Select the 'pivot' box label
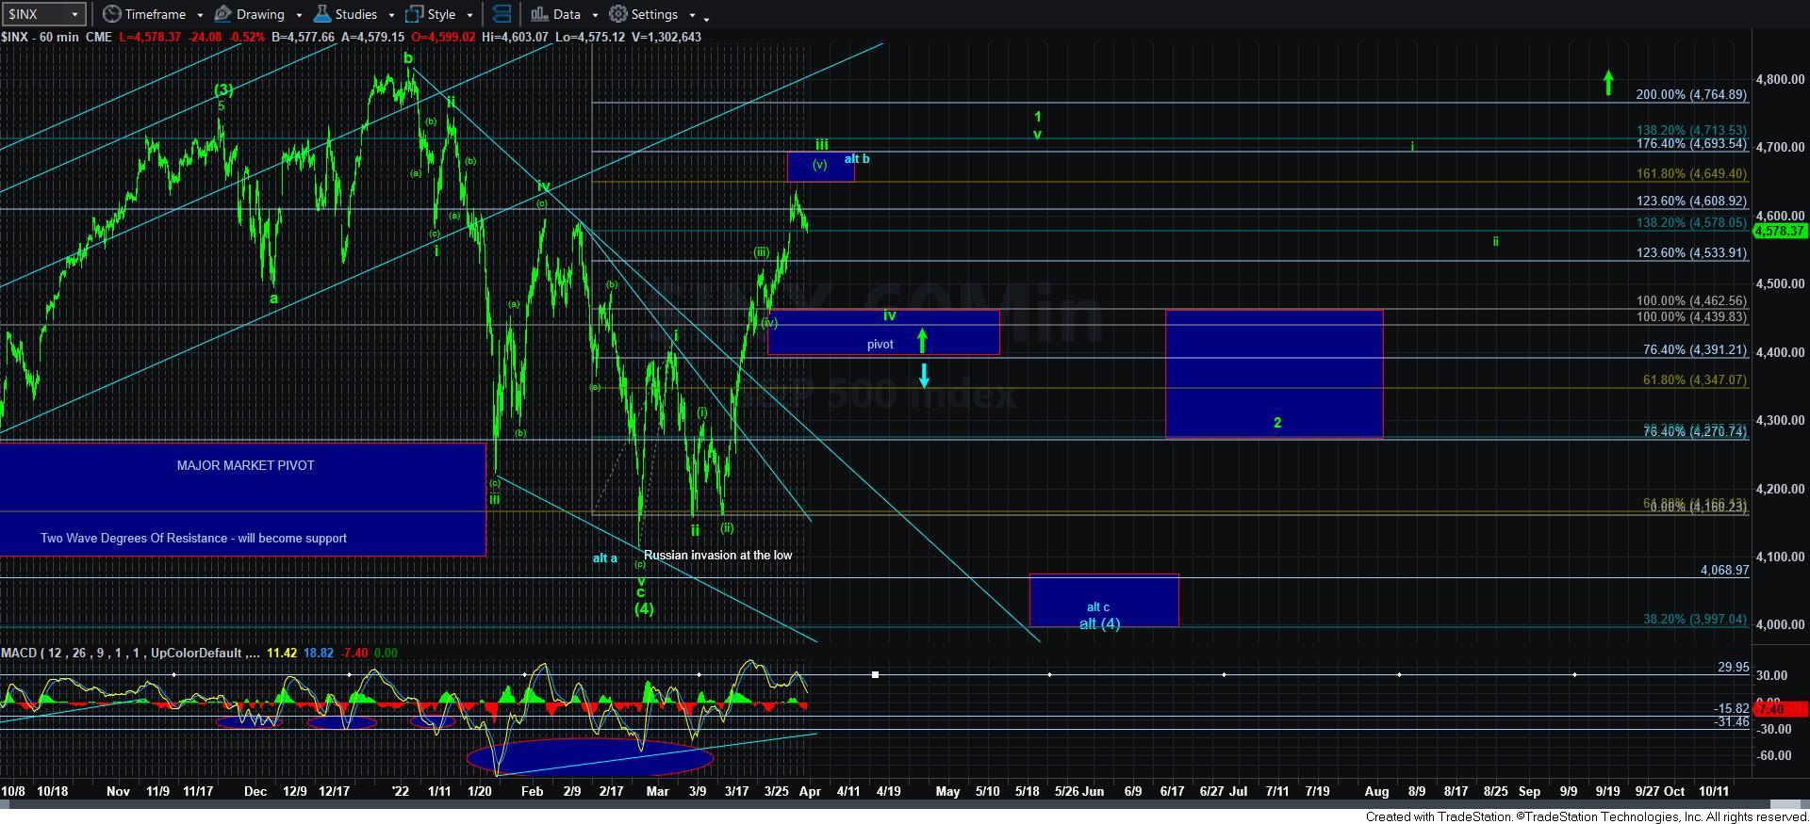 880,344
